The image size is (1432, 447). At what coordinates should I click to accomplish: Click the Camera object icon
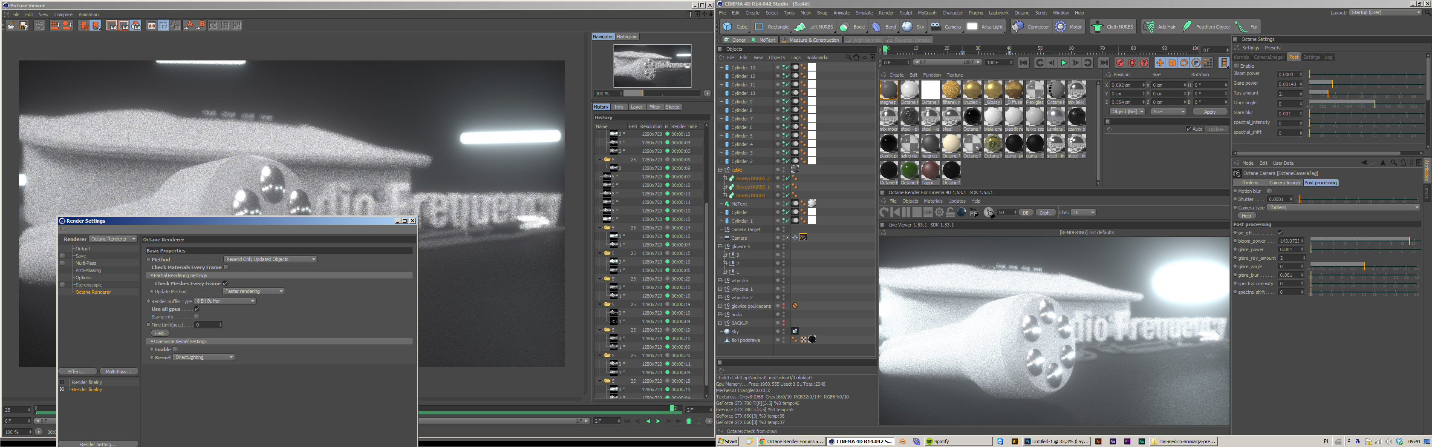pos(935,27)
